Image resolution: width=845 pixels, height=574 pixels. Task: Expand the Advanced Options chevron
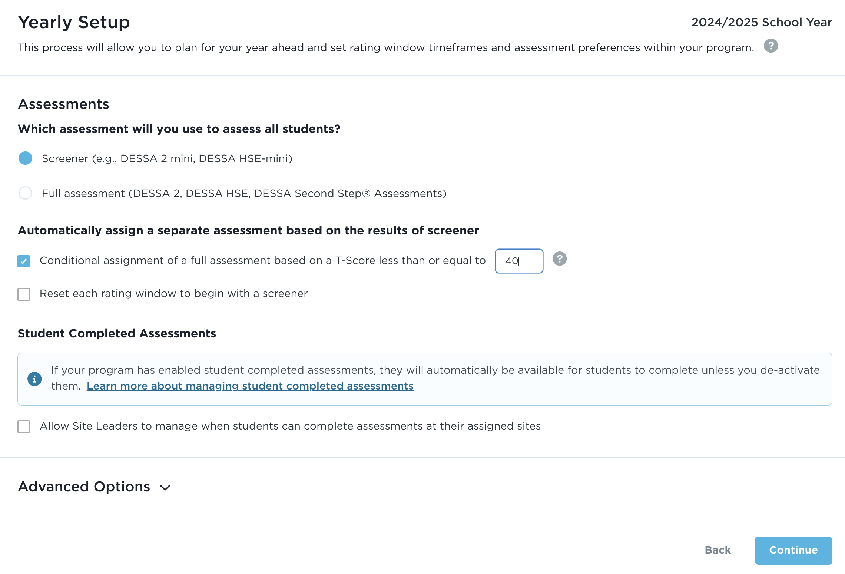165,488
